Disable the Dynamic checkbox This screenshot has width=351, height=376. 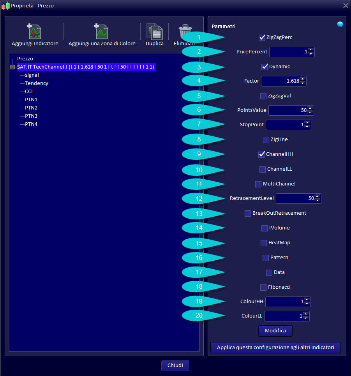coord(265,67)
